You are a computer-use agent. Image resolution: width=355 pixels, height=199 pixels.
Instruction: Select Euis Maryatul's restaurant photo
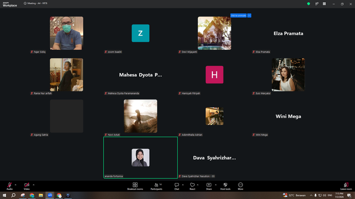coord(288,75)
